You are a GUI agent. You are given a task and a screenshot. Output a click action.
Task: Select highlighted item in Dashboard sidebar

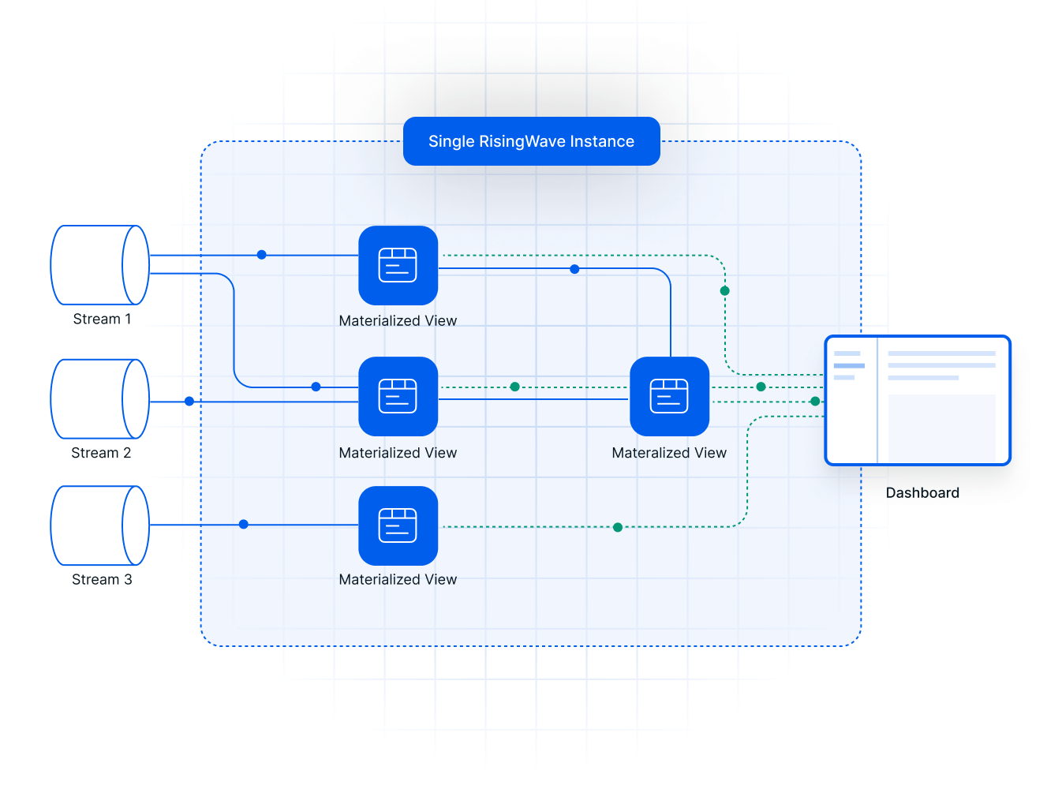point(849,366)
